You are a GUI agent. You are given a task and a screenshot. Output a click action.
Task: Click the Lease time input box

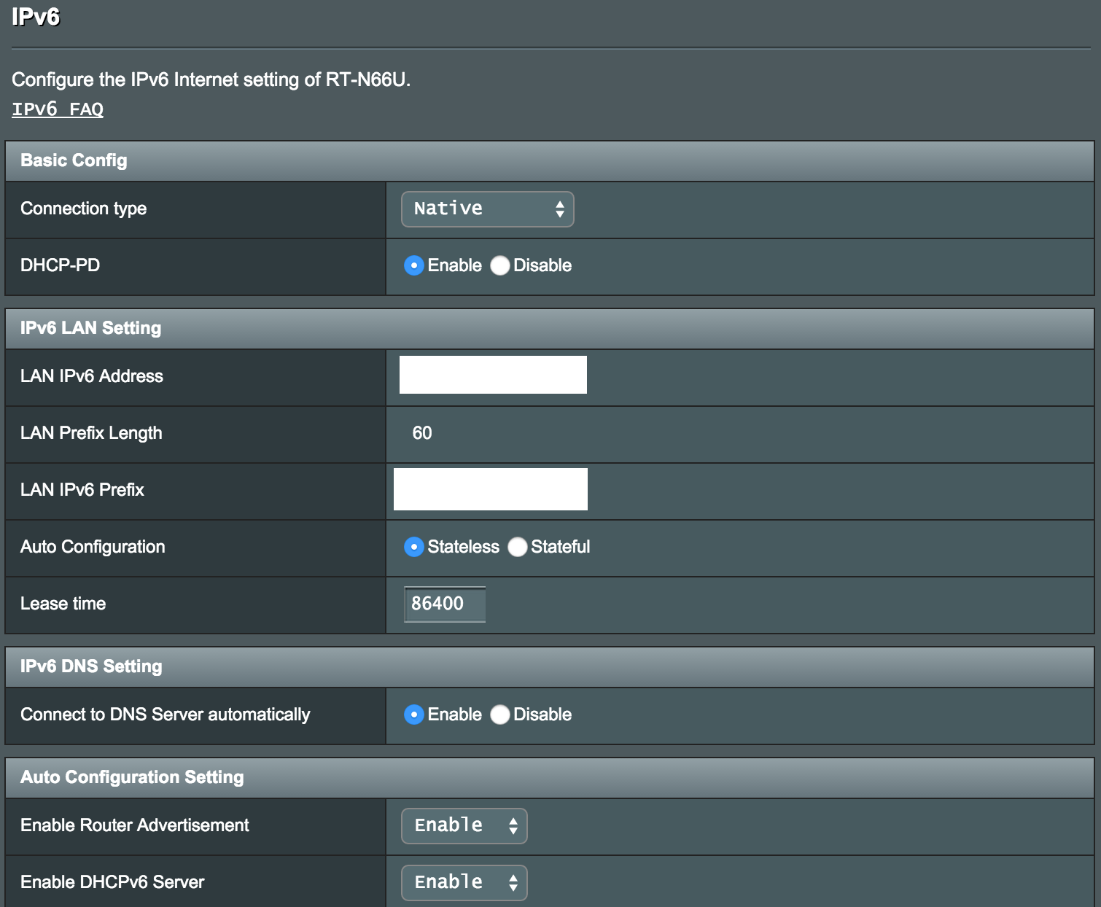click(x=445, y=604)
